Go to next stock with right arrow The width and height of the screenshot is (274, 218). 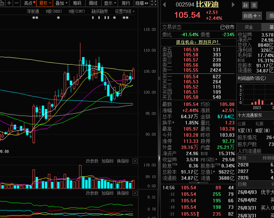coord(233,4)
